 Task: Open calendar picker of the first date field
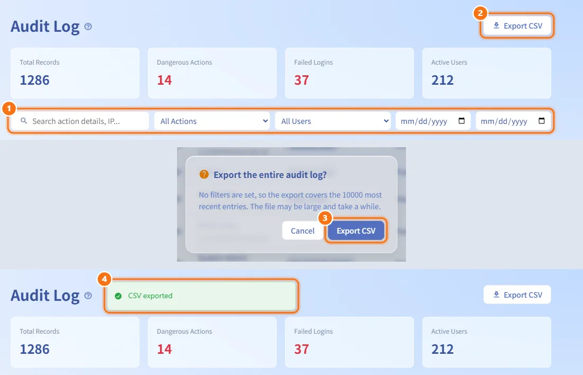point(462,121)
